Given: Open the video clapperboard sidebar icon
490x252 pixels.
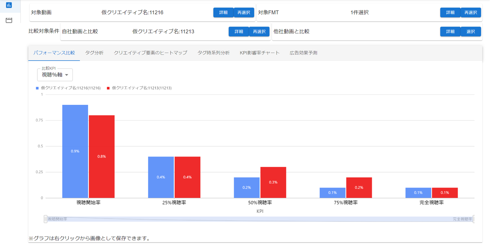Looking at the screenshot, I should 9,20.
